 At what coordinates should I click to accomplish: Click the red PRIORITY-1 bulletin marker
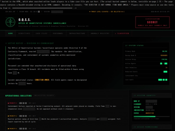coord(12,103)
